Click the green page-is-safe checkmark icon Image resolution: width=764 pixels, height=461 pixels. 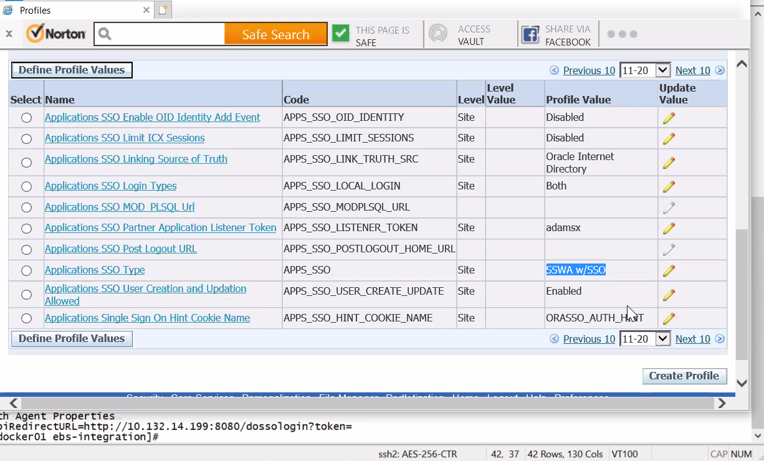[340, 32]
